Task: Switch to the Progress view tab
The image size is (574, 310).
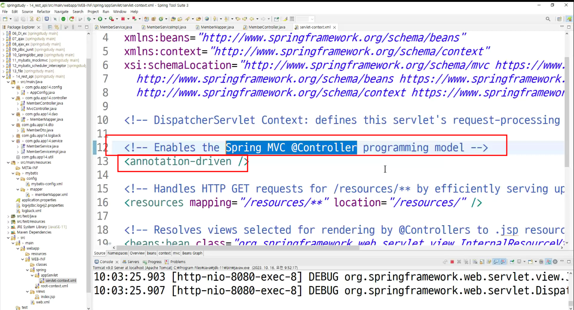Action: [x=152, y=262]
